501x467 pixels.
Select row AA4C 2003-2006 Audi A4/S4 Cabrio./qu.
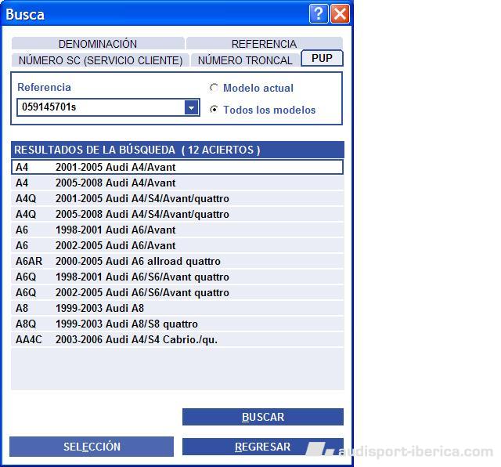(x=178, y=339)
